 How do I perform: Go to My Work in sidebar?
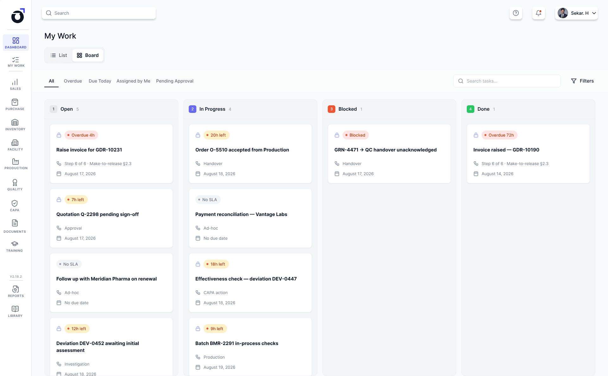(16, 62)
